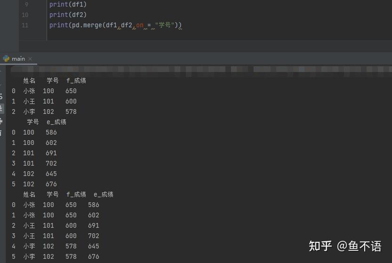Click the "学号" string in the code
The height and width of the screenshot is (263, 392).
tap(165, 25)
